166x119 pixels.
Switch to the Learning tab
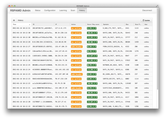click(x=63, y=10)
